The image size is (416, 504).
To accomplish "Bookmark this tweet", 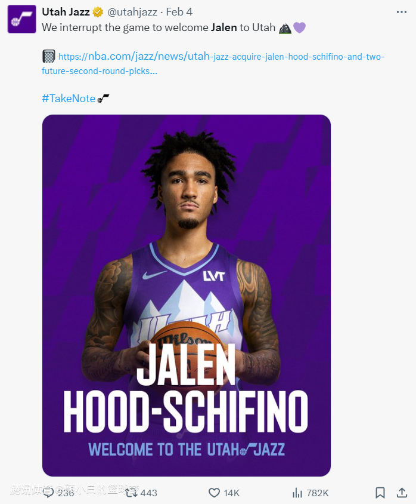I will pos(380,493).
